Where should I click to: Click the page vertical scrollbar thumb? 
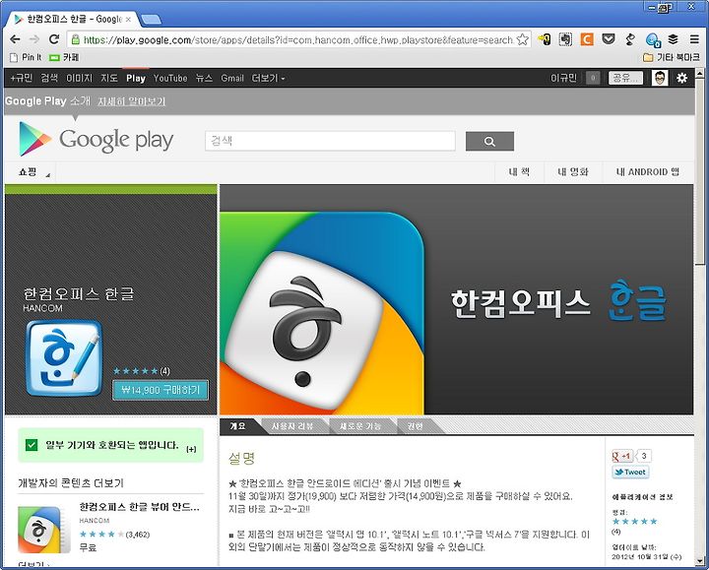[x=699, y=171]
